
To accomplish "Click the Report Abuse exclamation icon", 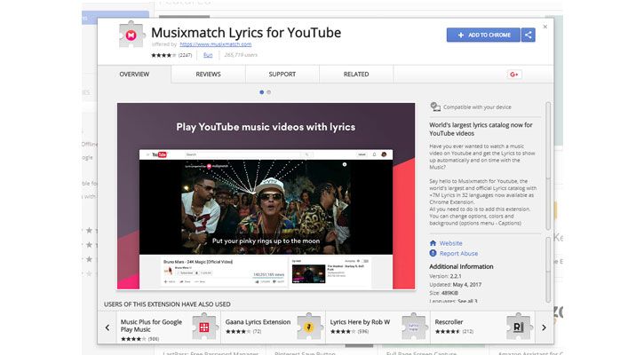I will [x=433, y=253].
